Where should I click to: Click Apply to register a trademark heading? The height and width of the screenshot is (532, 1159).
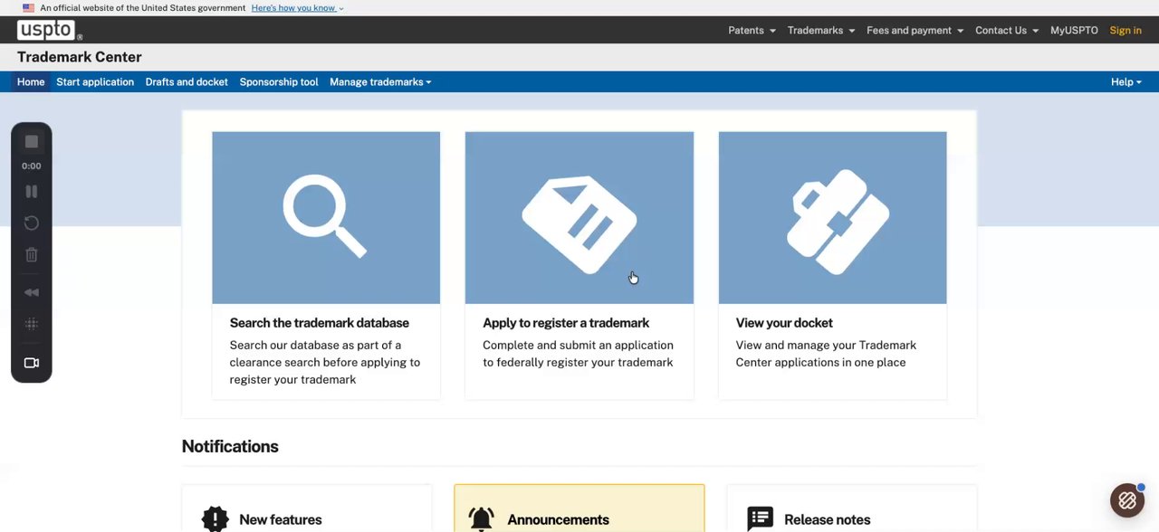(x=566, y=323)
